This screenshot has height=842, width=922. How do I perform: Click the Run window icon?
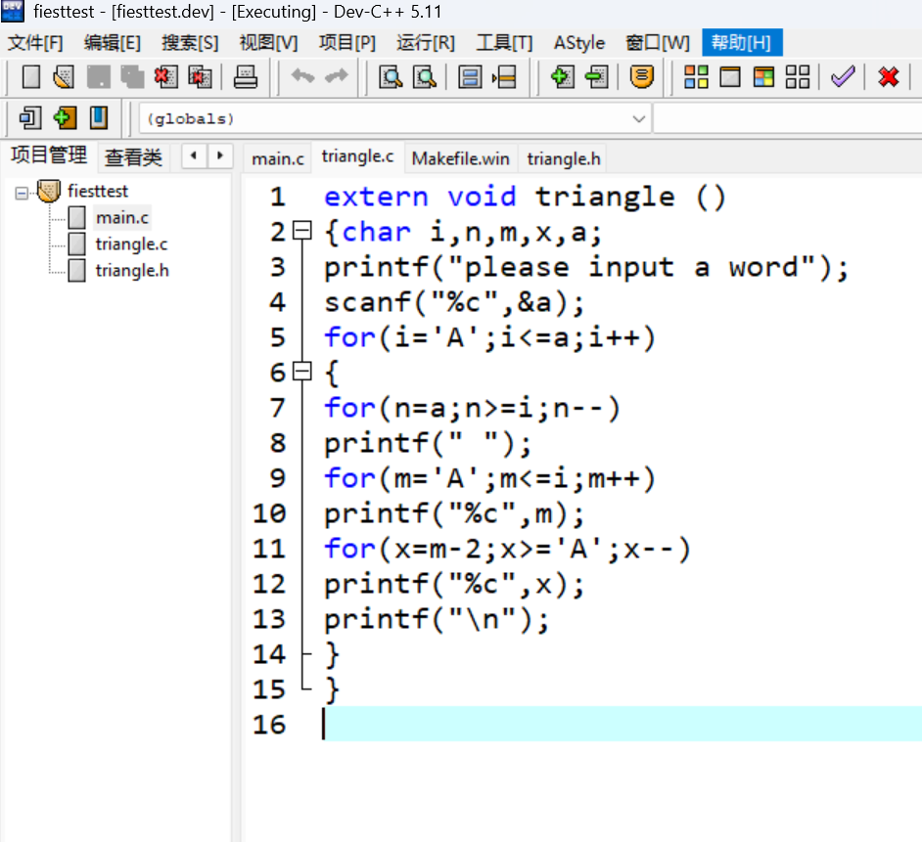730,77
